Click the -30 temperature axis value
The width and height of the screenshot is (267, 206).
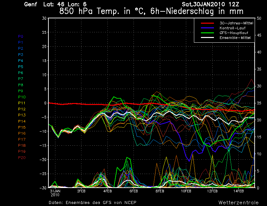point(43,188)
